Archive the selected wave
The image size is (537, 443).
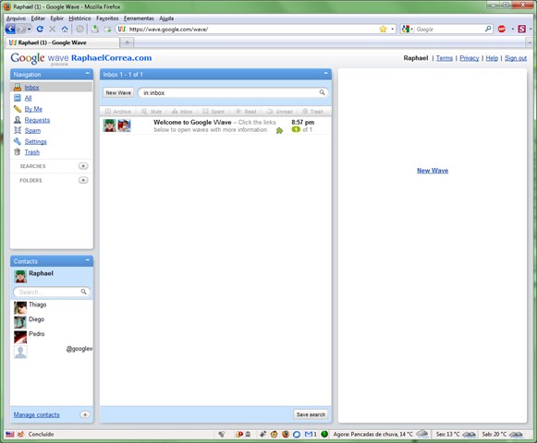[117, 112]
